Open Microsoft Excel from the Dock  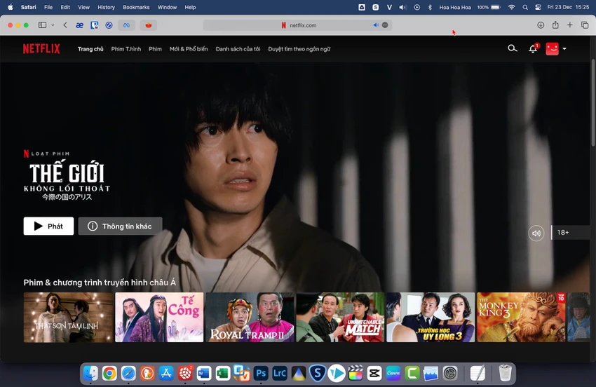click(x=223, y=374)
